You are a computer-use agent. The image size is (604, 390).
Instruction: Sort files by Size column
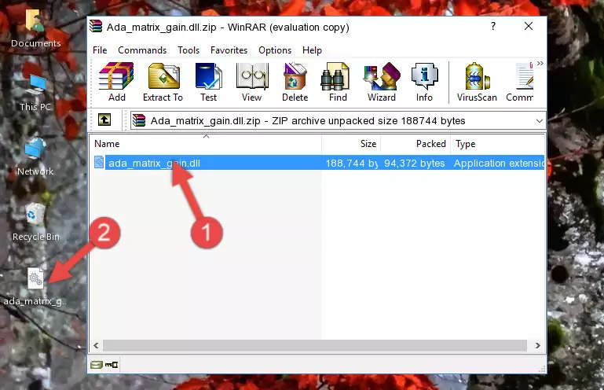pyautogui.click(x=351, y=144)
